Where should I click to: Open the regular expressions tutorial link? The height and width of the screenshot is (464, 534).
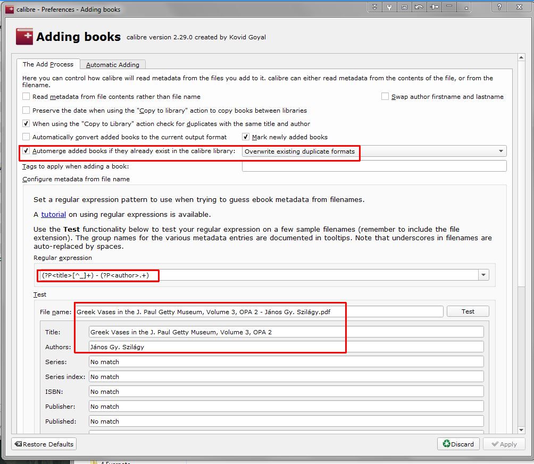click(54, 215)
